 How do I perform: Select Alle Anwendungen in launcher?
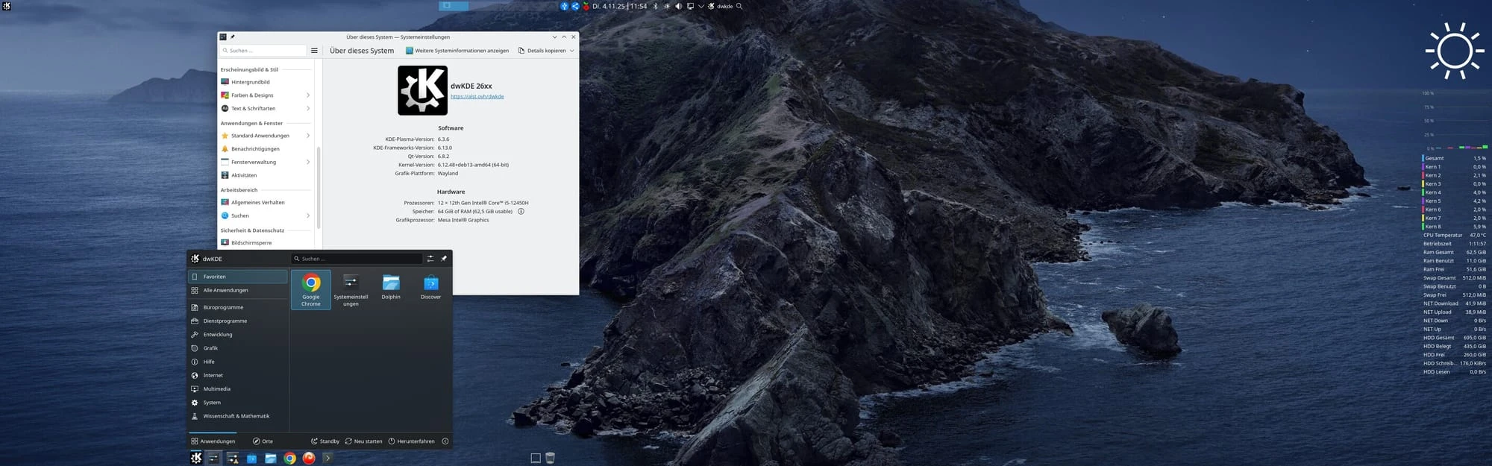tap(238, 291)
